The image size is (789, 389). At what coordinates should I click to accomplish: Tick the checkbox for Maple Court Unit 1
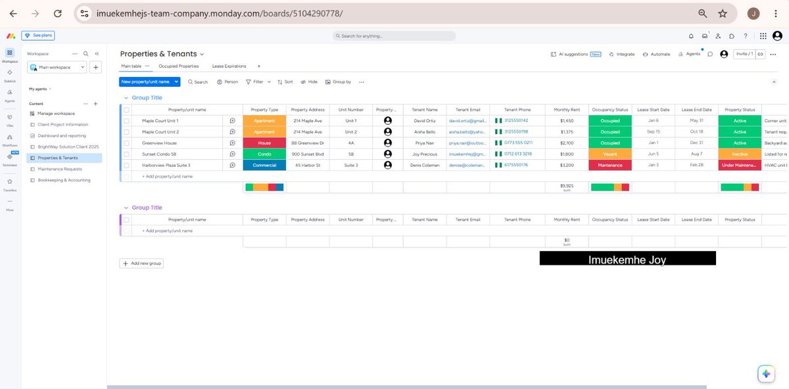(126, 121)
